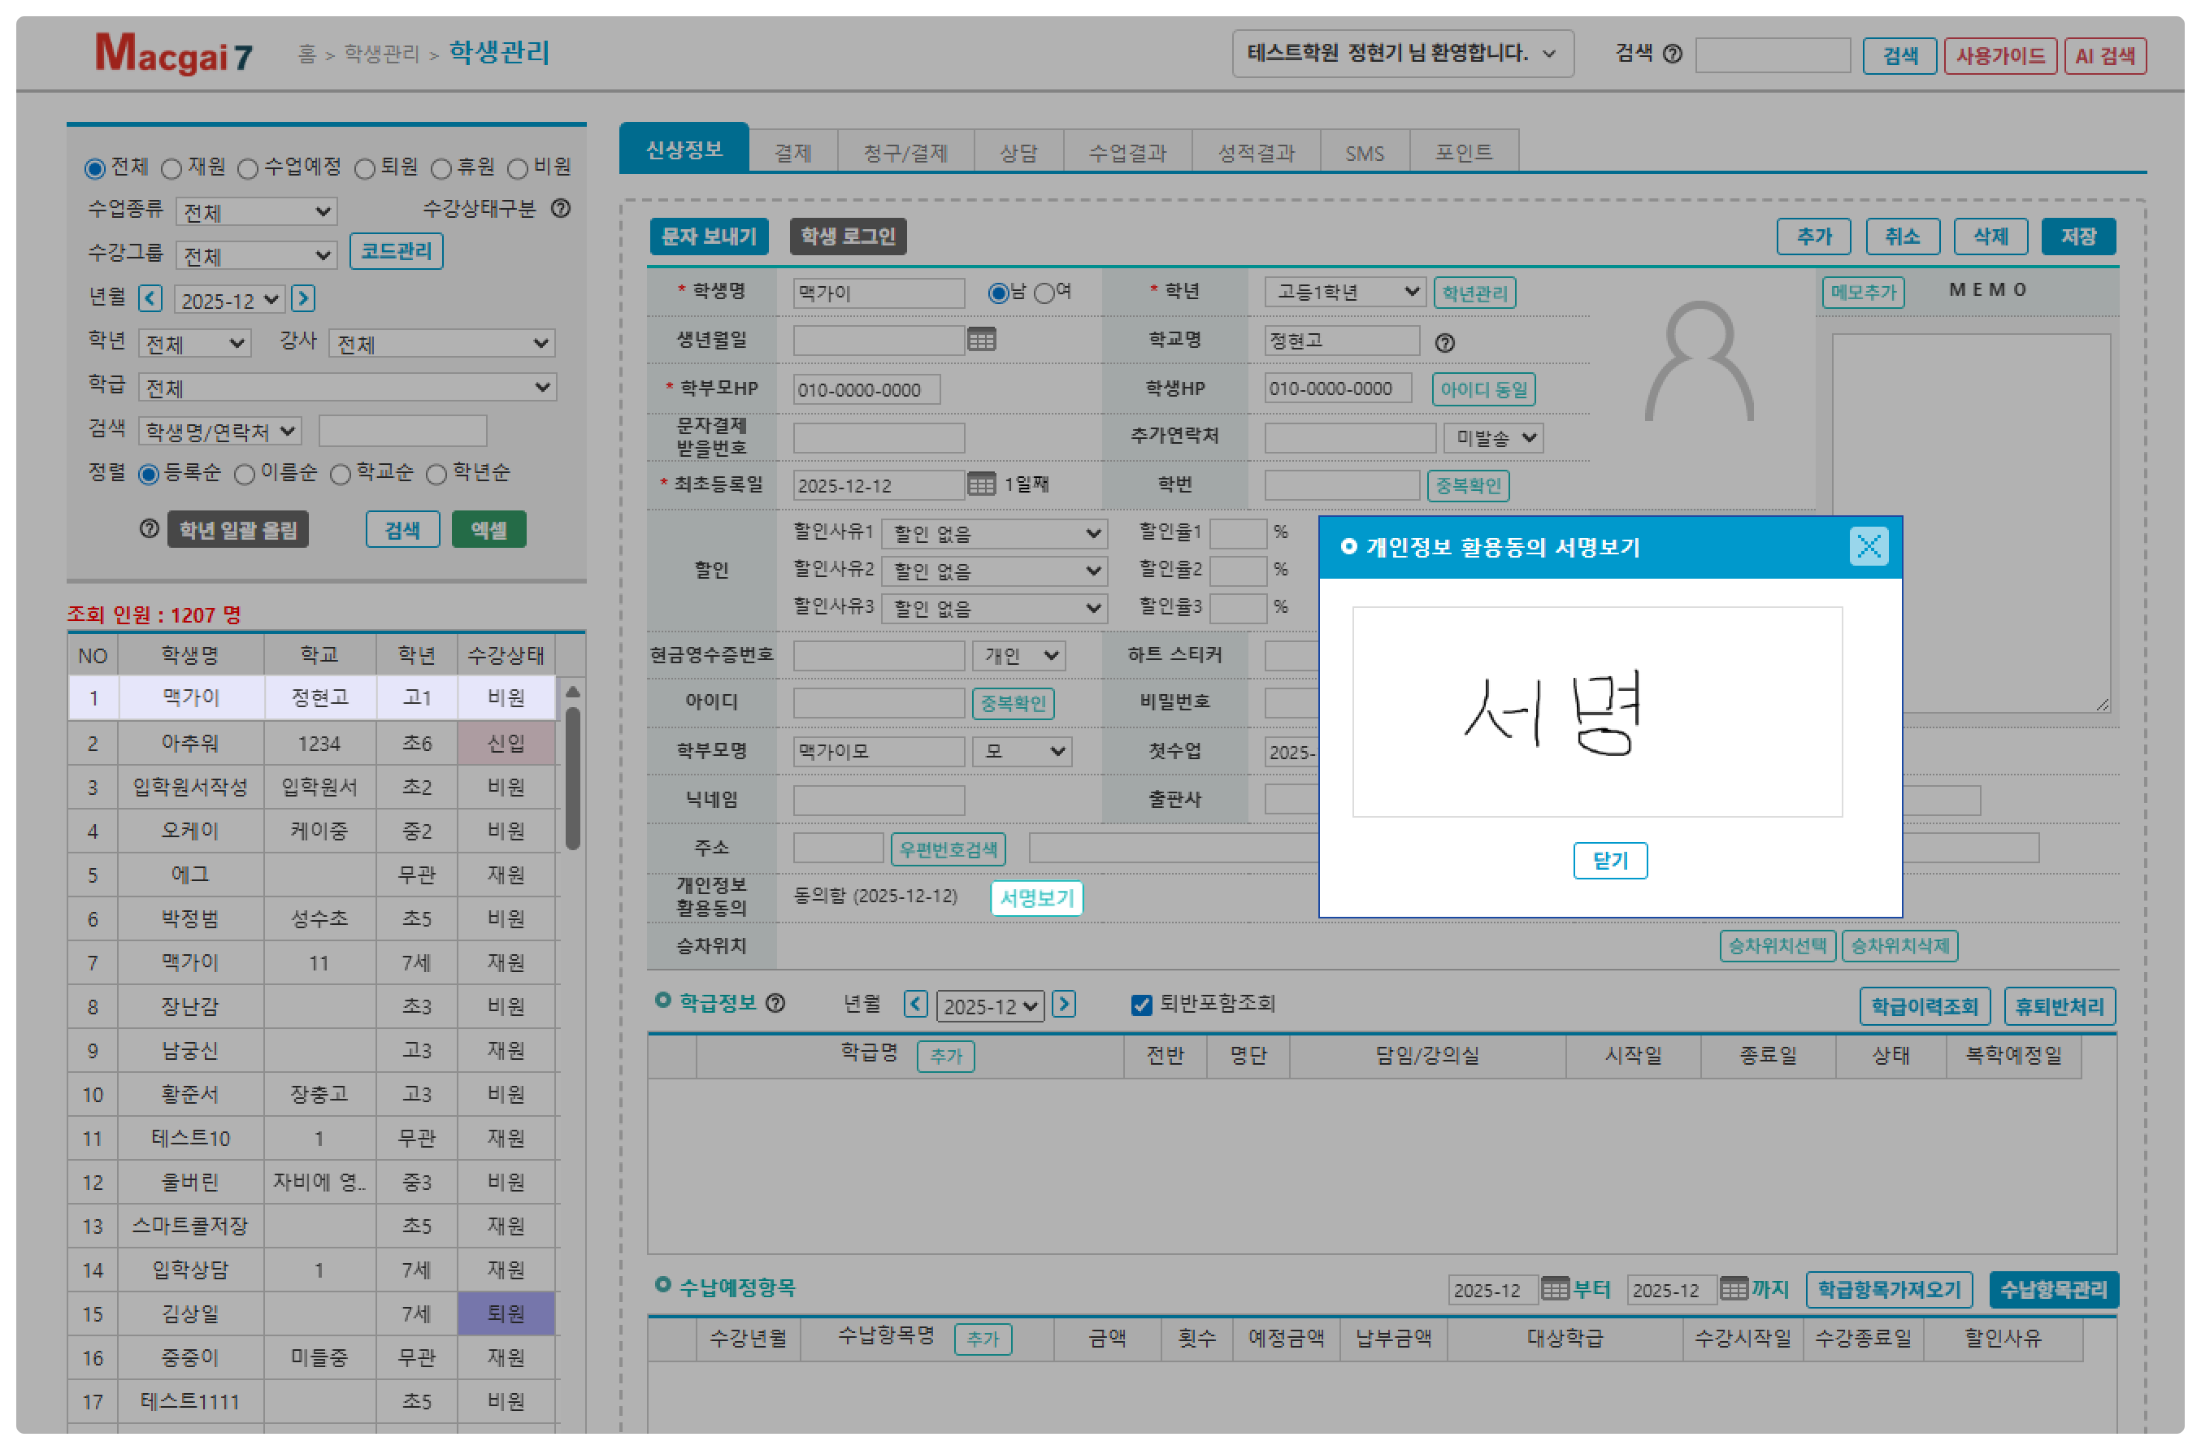Switch to the 상담 tab
2201x1450 pixels.
pyautogui.click(x=1018, y=153)
